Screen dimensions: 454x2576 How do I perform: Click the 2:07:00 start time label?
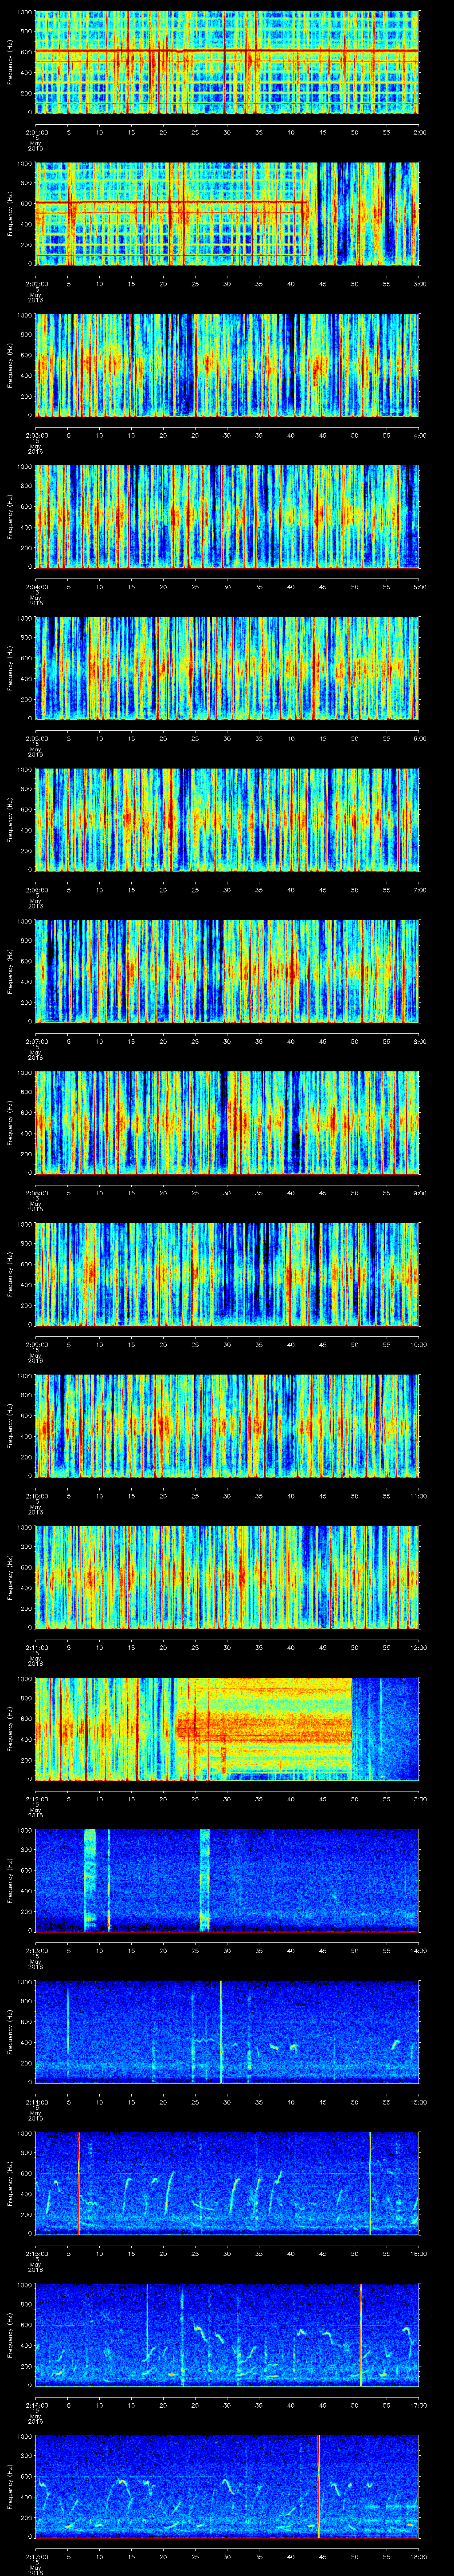pos(36,1041)
